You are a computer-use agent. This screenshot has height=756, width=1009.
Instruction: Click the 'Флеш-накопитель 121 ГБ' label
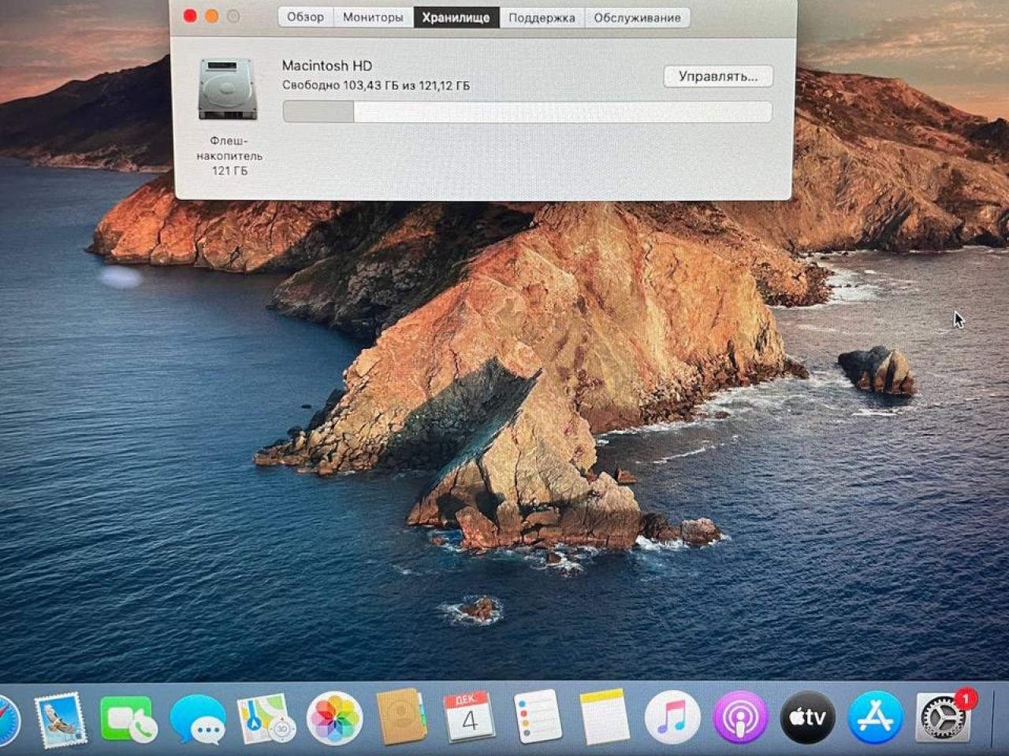point(229,155)
